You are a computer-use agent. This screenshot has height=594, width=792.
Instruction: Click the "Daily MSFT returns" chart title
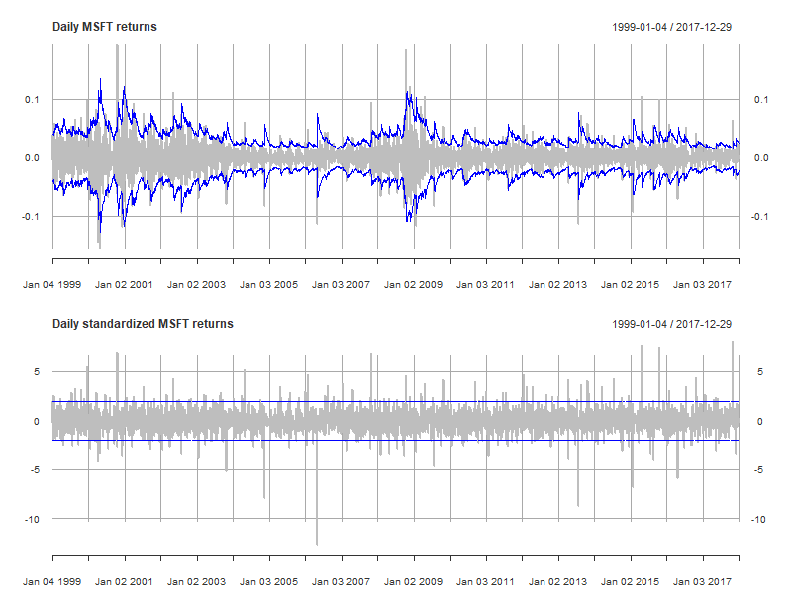click(105, 27)
